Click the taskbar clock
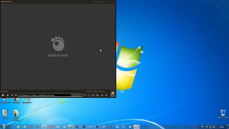229x129 pixels. coord(221,127)
